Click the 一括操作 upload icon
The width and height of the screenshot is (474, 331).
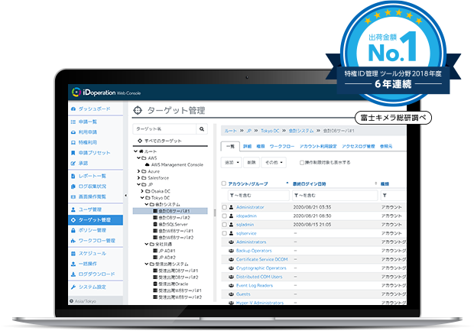73,264
